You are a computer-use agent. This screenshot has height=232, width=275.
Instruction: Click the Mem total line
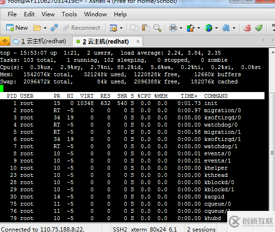pyautogui.click(x=121, y=74)
